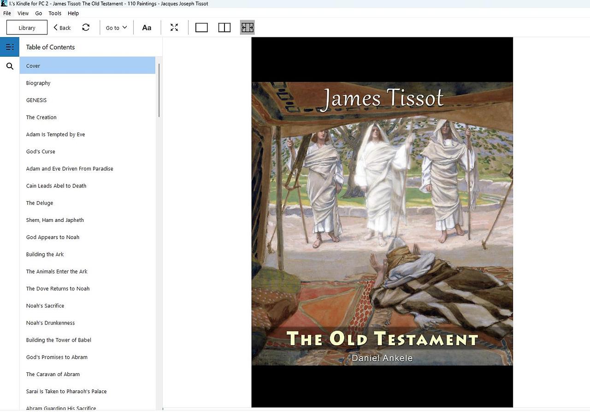This screenshot has width=590, height=412.
Task: Switch to single column view
Action: (201, 28)
